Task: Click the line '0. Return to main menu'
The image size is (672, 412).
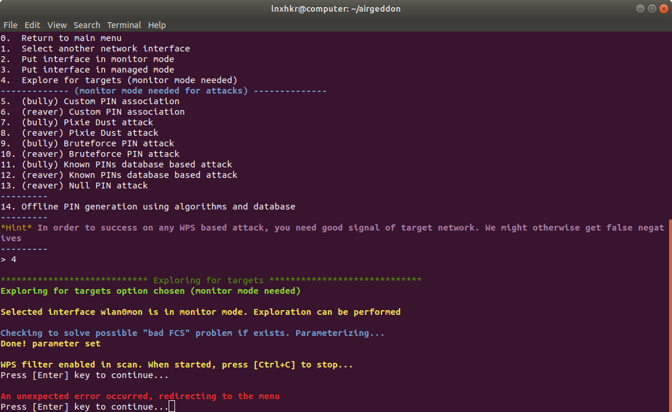Action: [x=61, y=38]
